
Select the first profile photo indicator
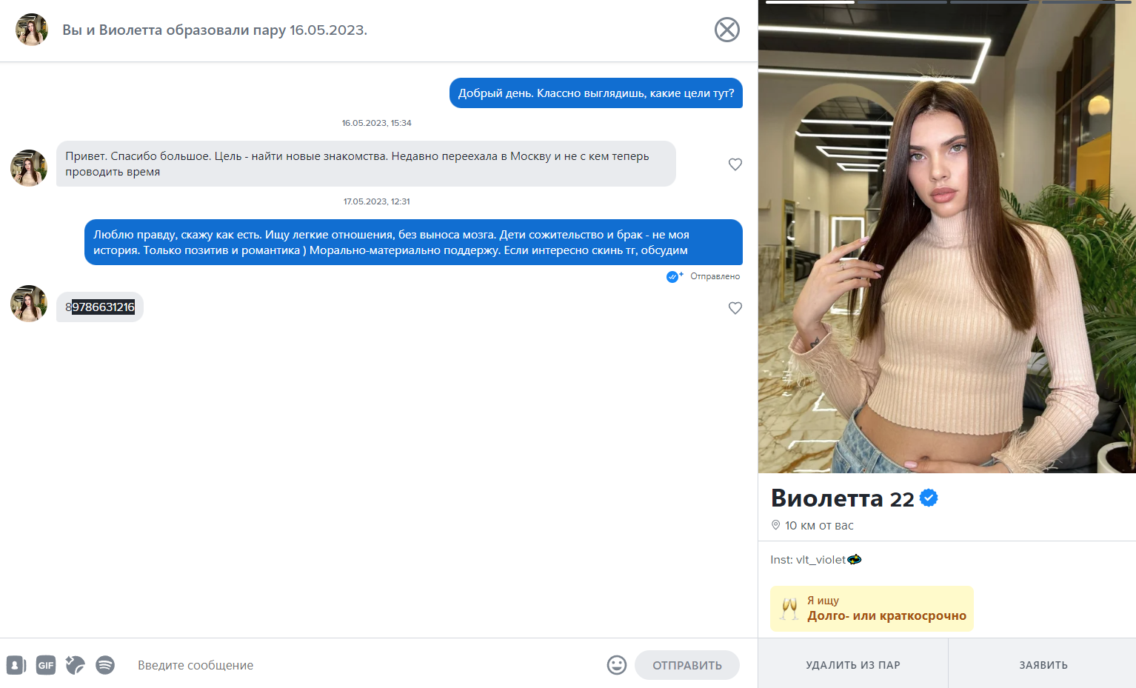pyautogui.click(x=810, y=2)
